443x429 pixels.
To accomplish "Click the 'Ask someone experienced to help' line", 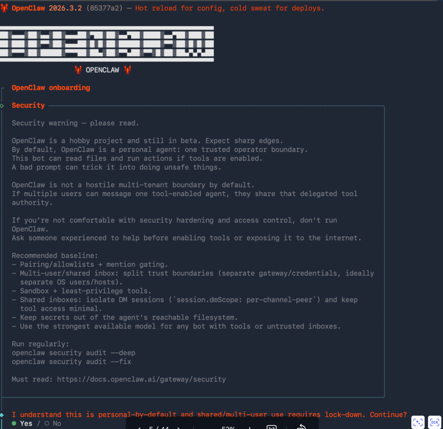I will click(x=187, y=238).
